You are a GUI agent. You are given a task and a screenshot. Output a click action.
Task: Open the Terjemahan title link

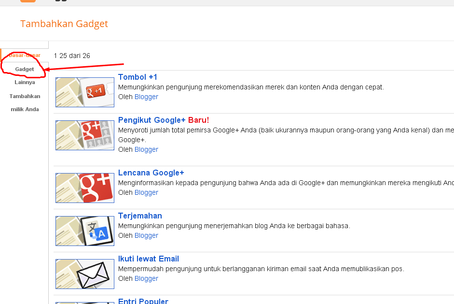[140, 216]
